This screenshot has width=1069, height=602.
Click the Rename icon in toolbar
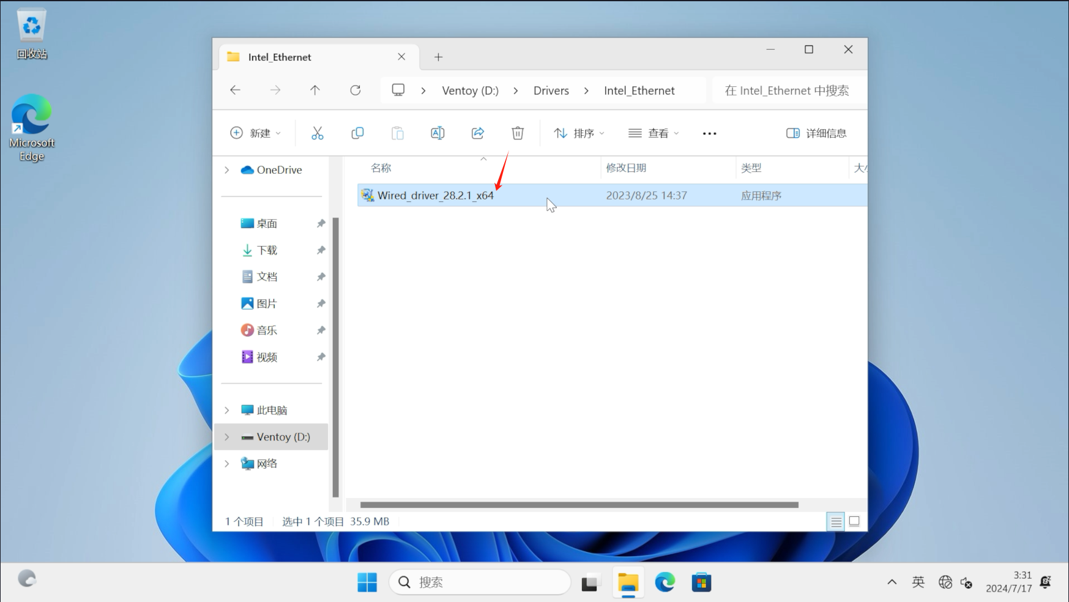[438, 133]
